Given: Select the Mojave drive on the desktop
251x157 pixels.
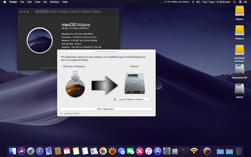Looking at the screenshot, I should coord(239,13).
